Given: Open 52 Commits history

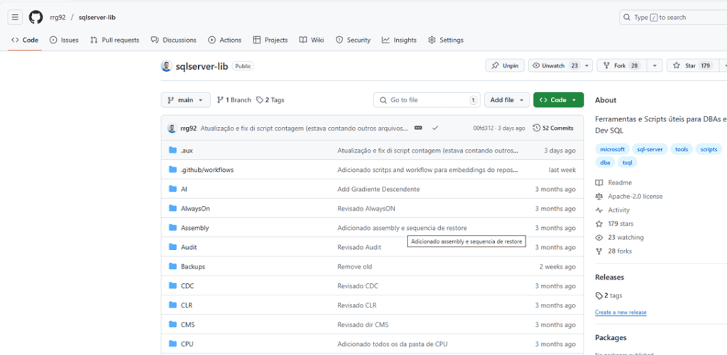Looking at the screenshot, I should (553, 129).
